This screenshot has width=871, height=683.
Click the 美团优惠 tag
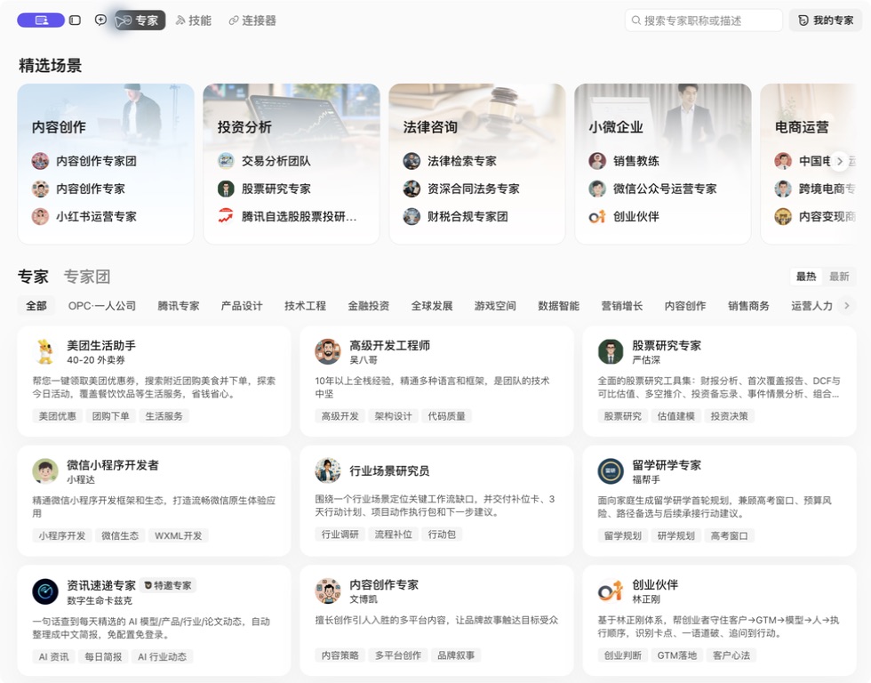[57, 415]
